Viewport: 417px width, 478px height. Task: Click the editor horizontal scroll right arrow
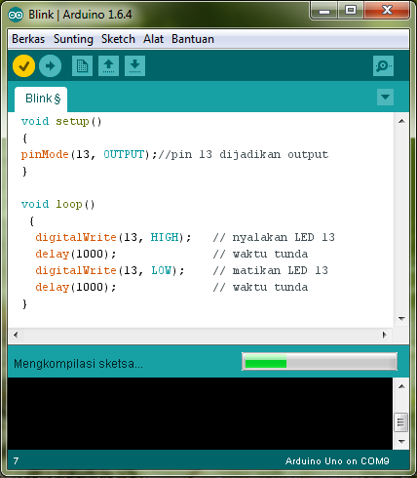tap(385, 335)
